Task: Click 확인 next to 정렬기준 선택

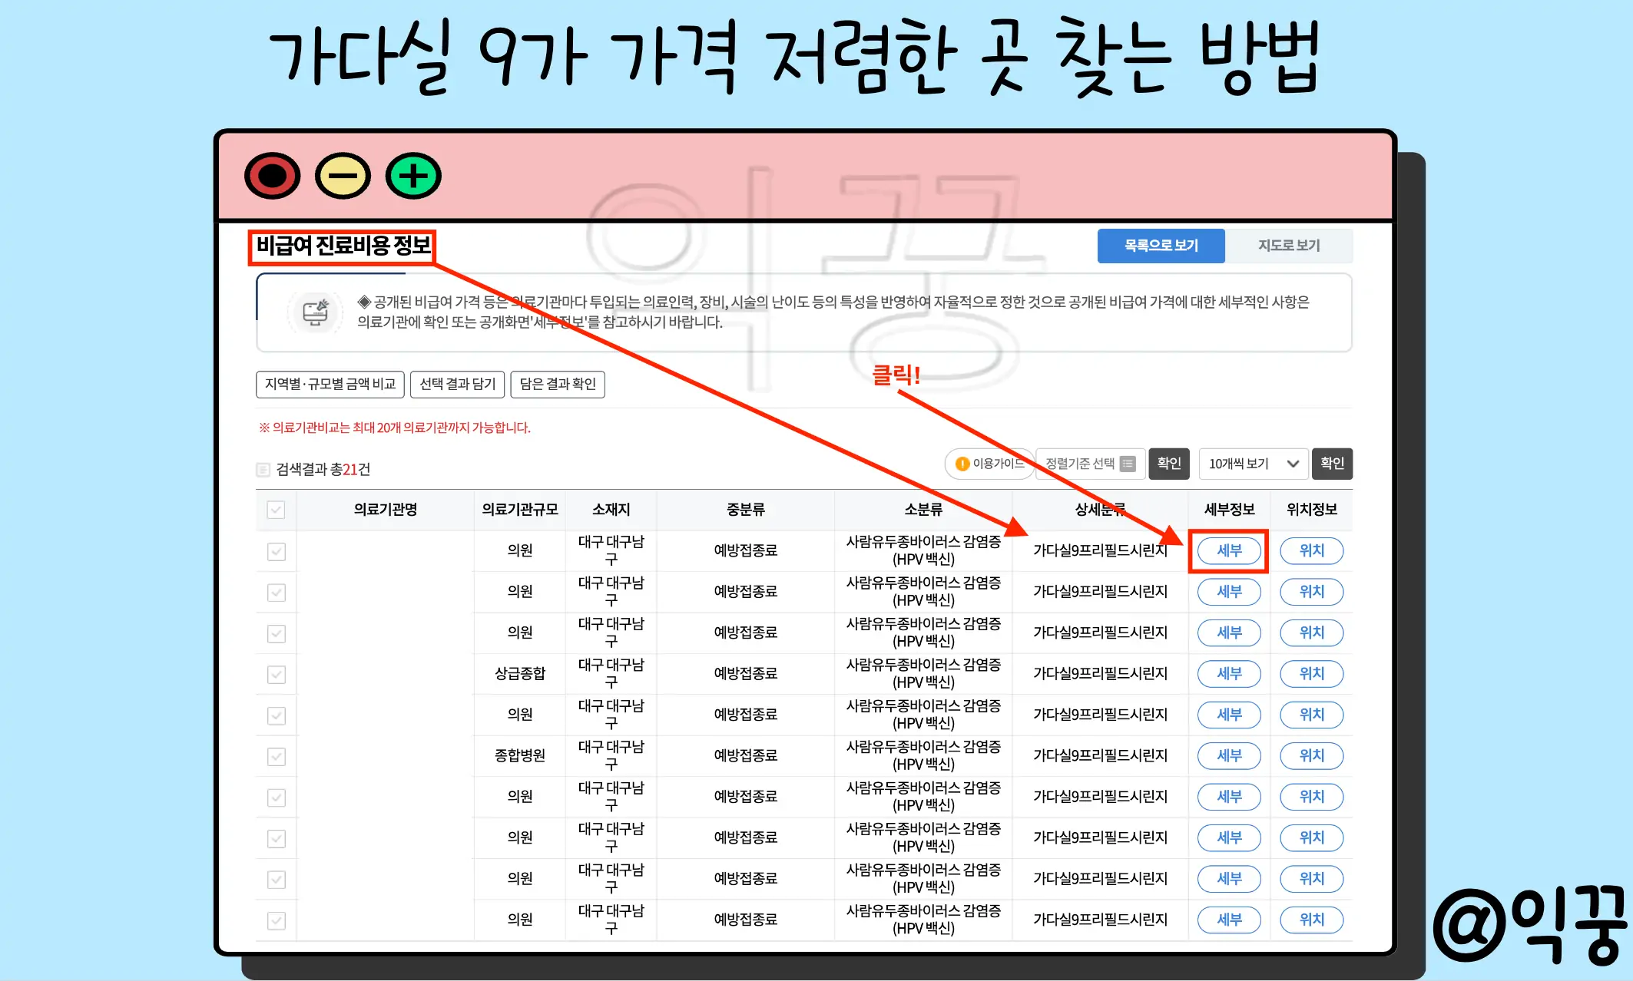Action: point(1169,464)
